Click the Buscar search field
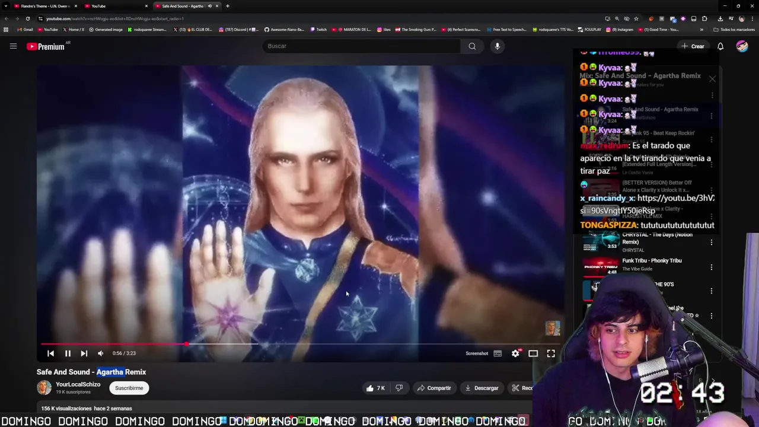Image resolution: width=759 pixels, height=427 pixels. pyautogui.click(x=362, y=46)
